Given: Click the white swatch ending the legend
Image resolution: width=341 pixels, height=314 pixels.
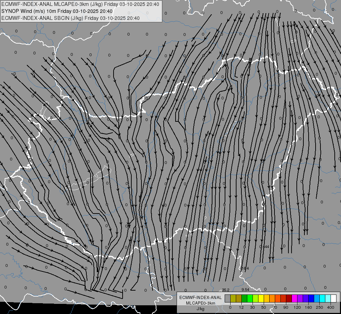Looking at the screenshot, I should (x=334, y=298).
